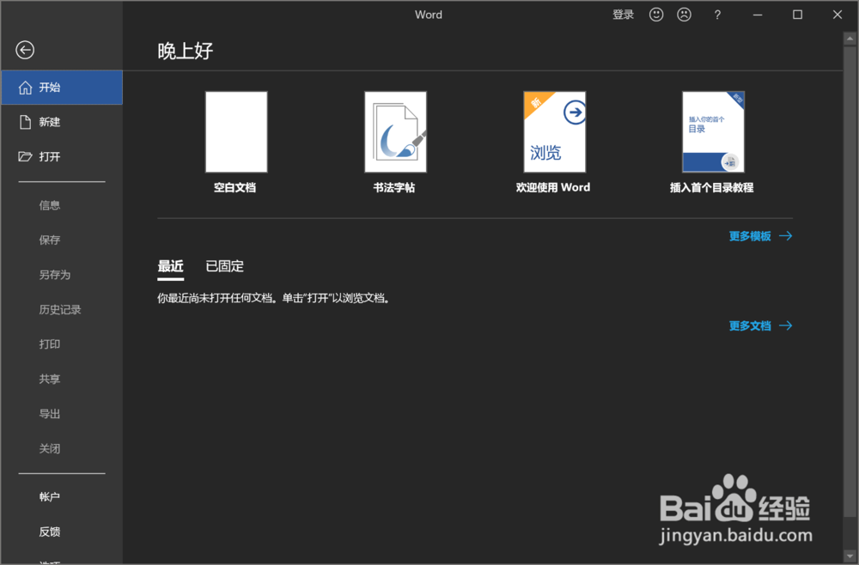Viewport: 859px width, 565px height.
Task: Click the home icon beside 开始
Action: pyautogui.click(x=25, y=88)
